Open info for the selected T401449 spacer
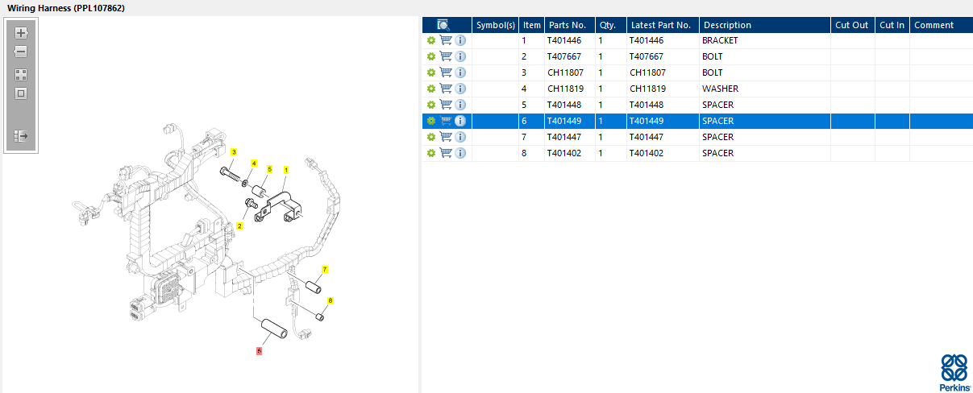Screen dimensions: 973x393 point(460,121)
